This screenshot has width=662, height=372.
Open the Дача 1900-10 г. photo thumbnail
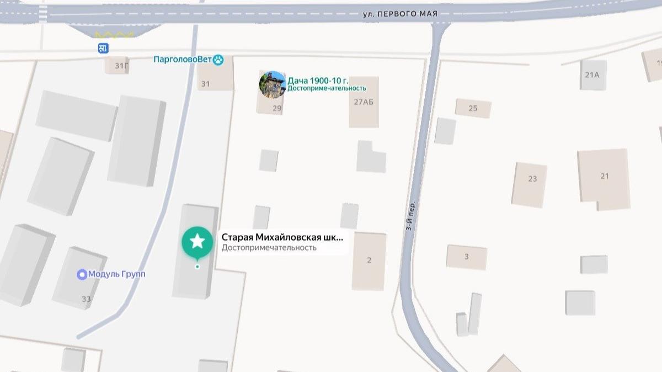pos(273,84)
